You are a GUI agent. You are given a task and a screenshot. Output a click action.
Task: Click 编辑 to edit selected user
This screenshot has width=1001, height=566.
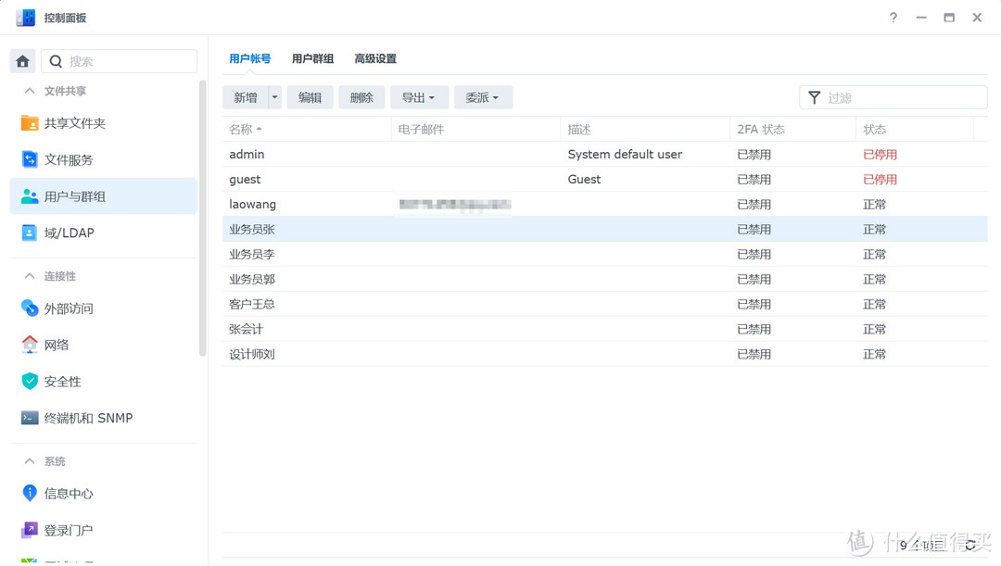[x=310, y=96]
